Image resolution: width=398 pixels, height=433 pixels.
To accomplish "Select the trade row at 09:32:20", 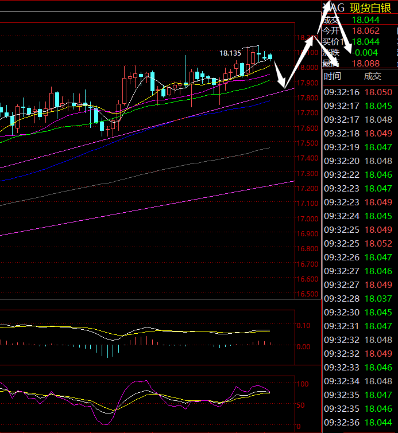I will click(x=358, y=161).
